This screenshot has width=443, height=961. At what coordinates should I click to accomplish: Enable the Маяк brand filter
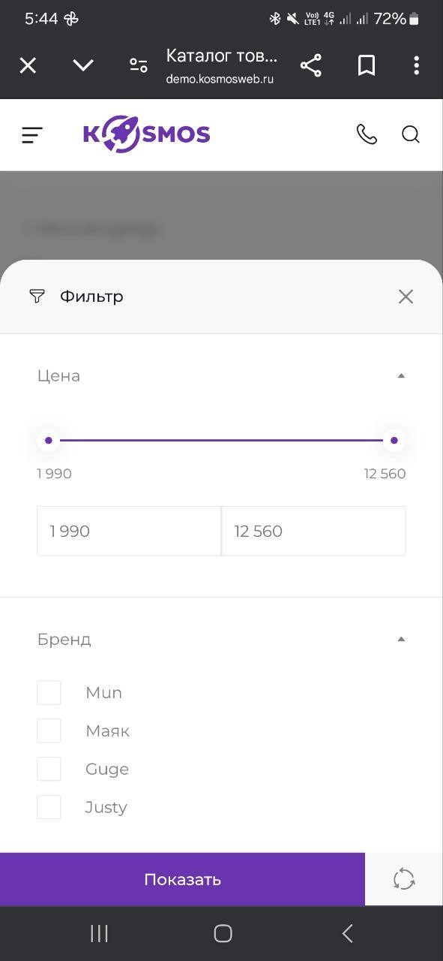click(x=49, y=730)
